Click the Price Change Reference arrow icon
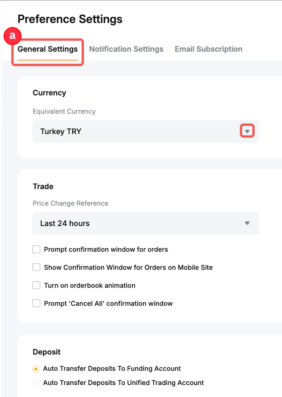The height and width of the screenshot is (397, 282). tap(247, 223)
